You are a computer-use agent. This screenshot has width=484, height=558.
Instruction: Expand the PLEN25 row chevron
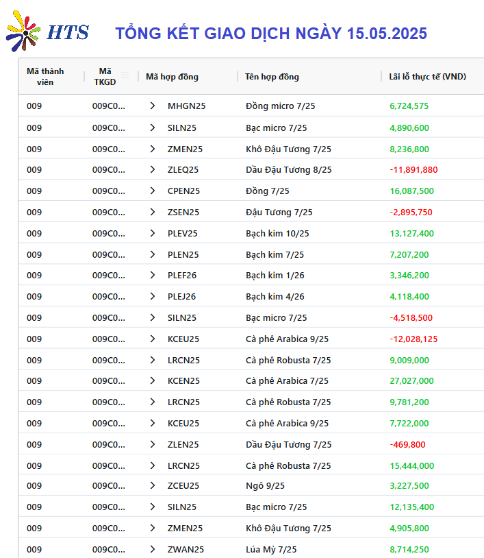point(153,255)
